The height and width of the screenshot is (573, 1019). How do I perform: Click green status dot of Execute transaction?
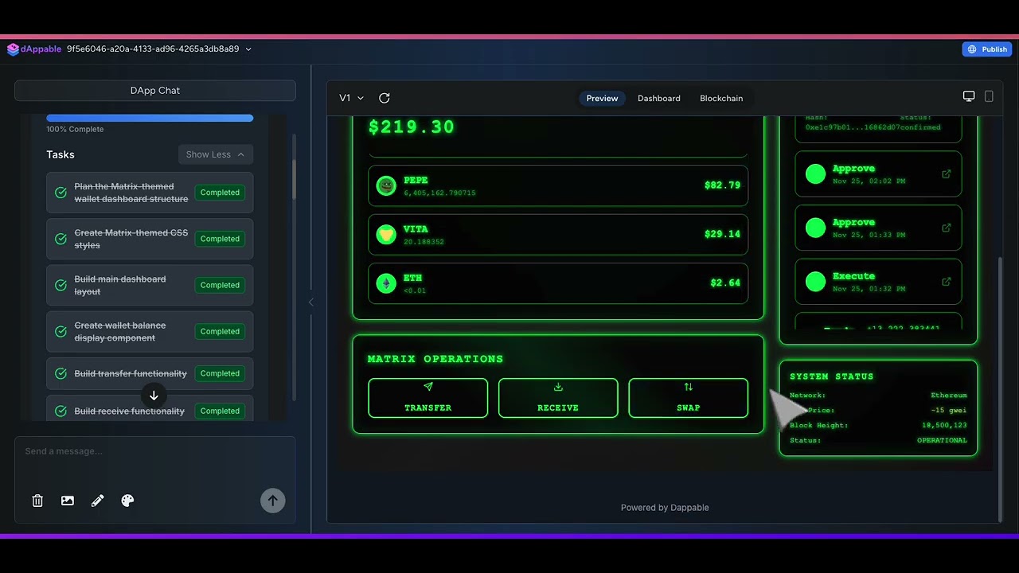tap(815, 282)
